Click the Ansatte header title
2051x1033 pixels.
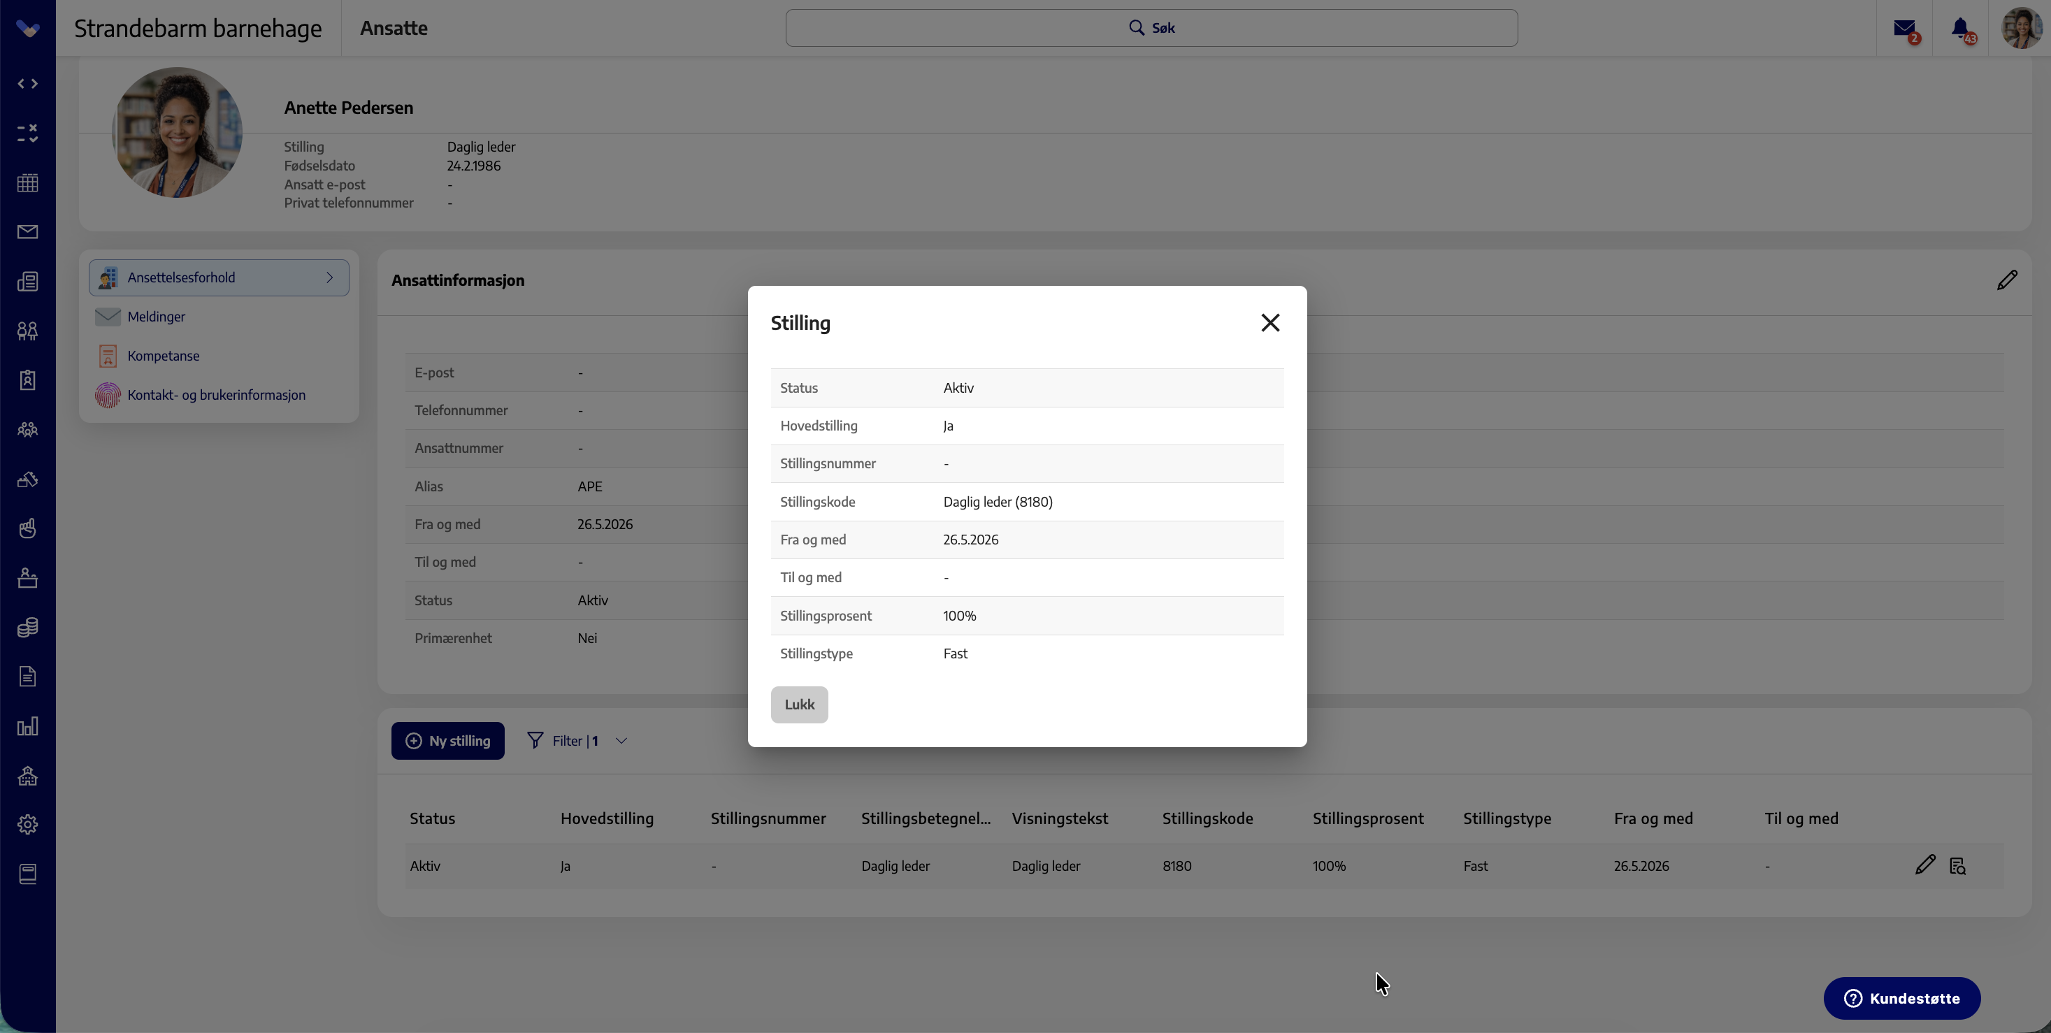pos(394,28)
